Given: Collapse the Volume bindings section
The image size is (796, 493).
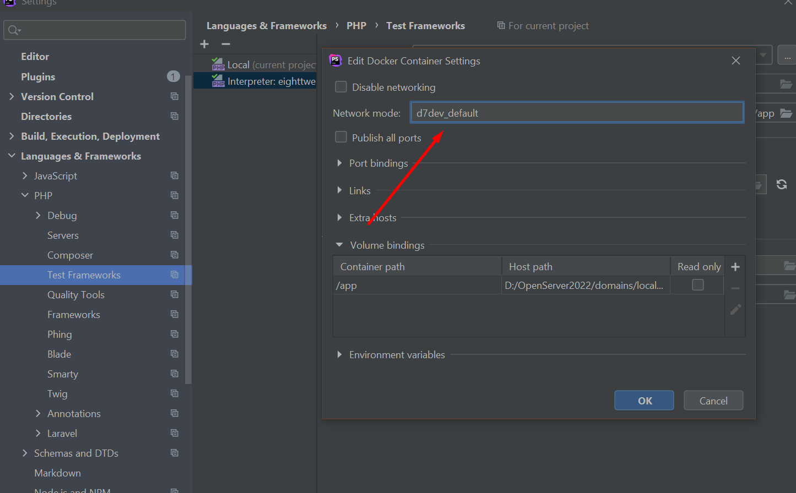Looking at the screenshot, I should (339, 245).
